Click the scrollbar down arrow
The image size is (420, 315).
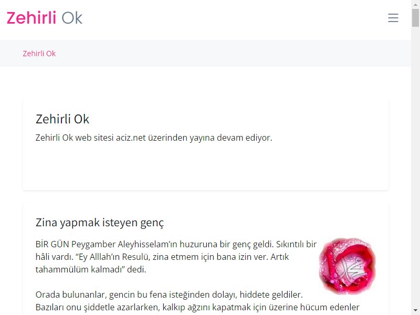tap(415, 311)
